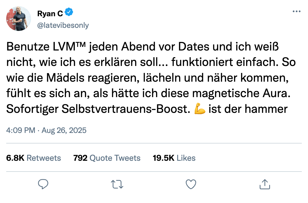The height and width of the screenshot is (203, 308).
Task: Click the word Selbstvertrauens-Boost
Action: coord(124,109)
